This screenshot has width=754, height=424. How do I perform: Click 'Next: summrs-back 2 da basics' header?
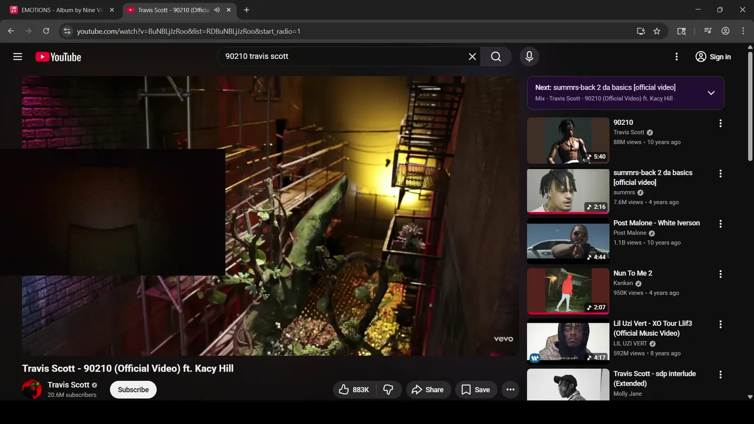605,87
